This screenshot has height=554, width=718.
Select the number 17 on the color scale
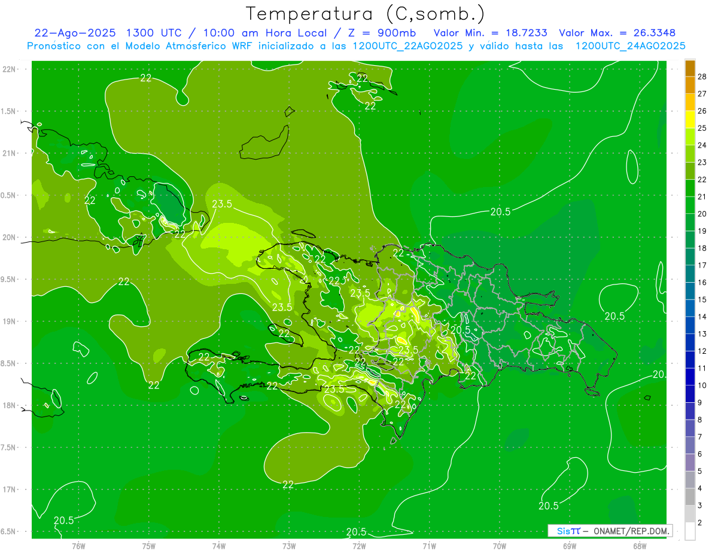703,265
